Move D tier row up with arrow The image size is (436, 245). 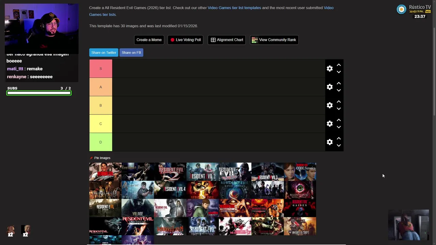pos(339,138)
